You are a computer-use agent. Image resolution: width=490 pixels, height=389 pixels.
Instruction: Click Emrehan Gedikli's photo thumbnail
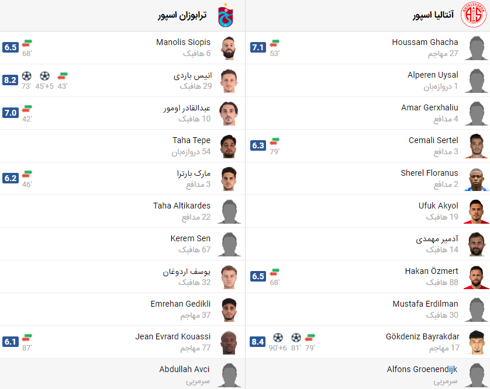[227, 309]
